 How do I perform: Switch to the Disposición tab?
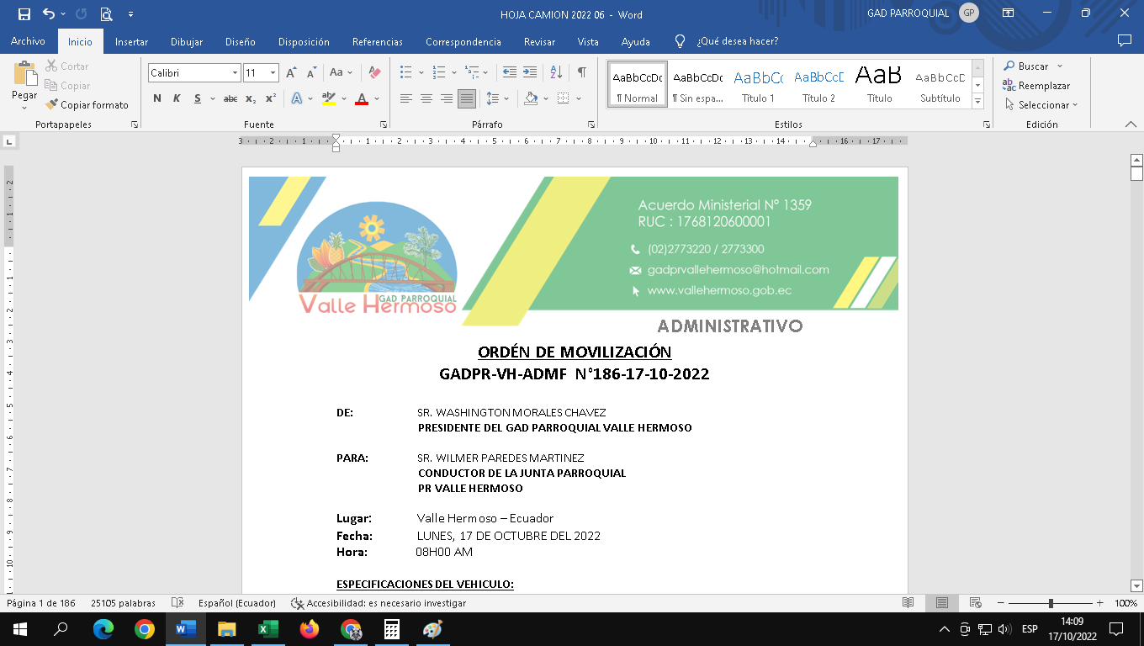[x=304, y=41]
